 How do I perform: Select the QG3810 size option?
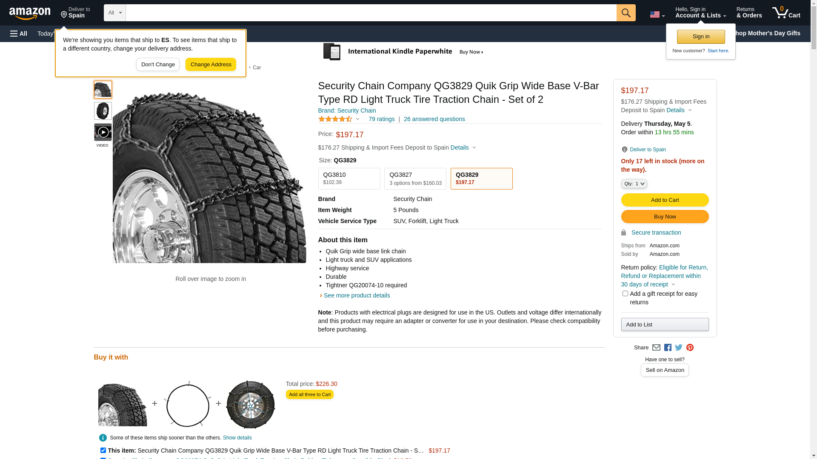pyautogui.click(x=349, y=178)
